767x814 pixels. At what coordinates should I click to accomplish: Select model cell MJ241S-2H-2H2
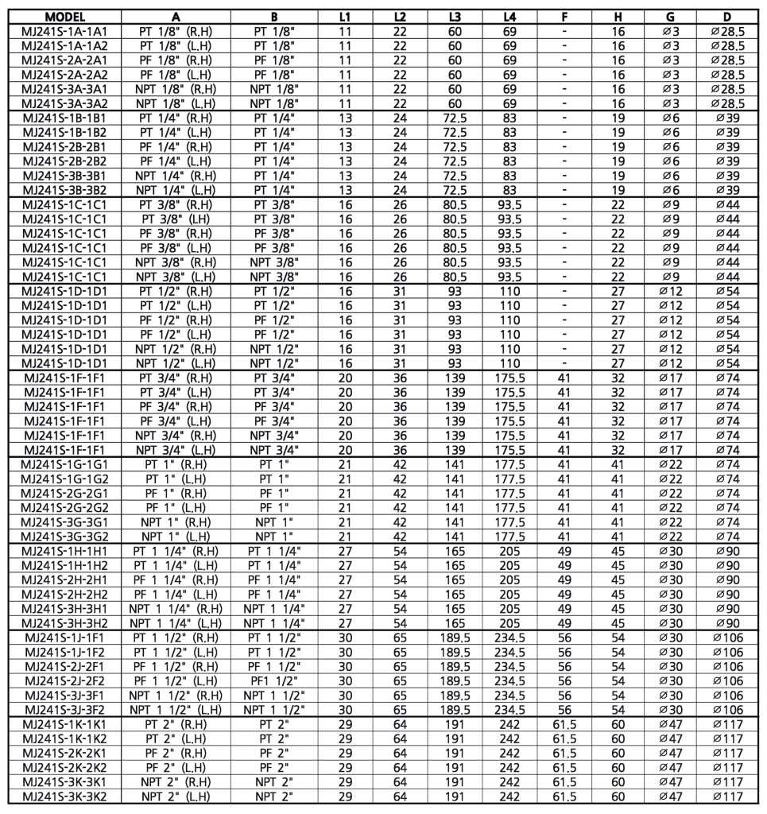64,595
